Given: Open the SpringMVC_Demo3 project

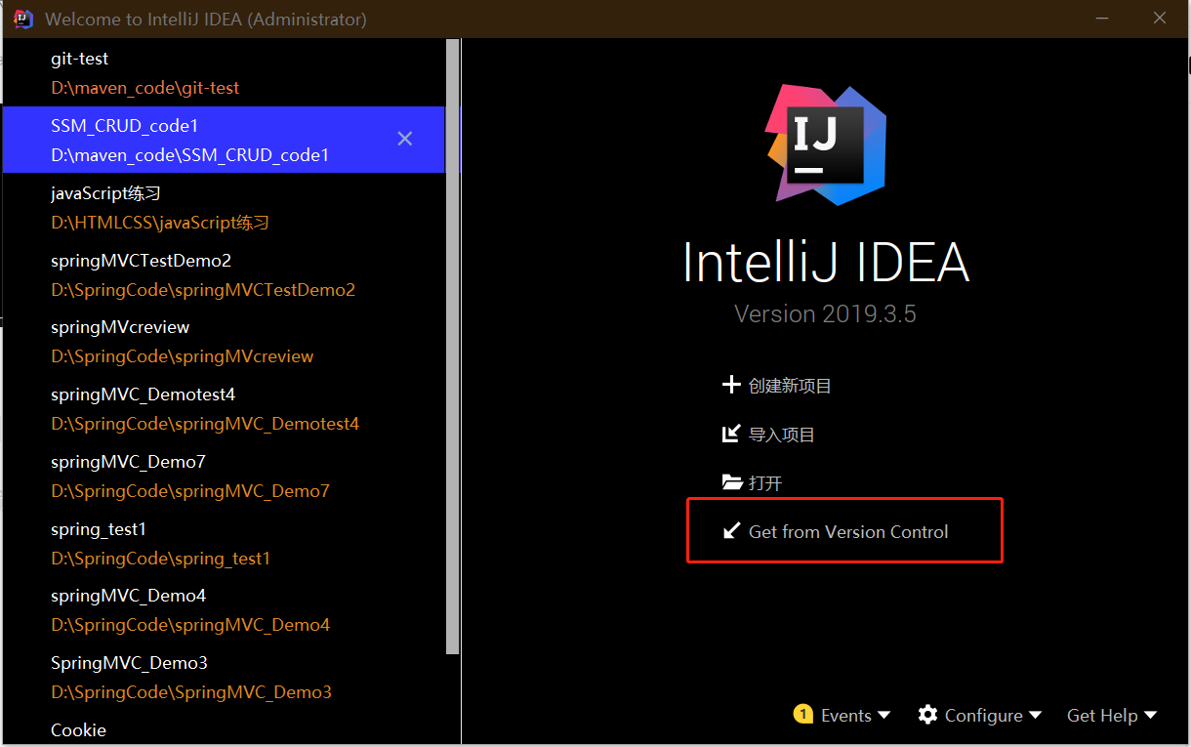Looking at the screenshot, I should coord(224,677).
